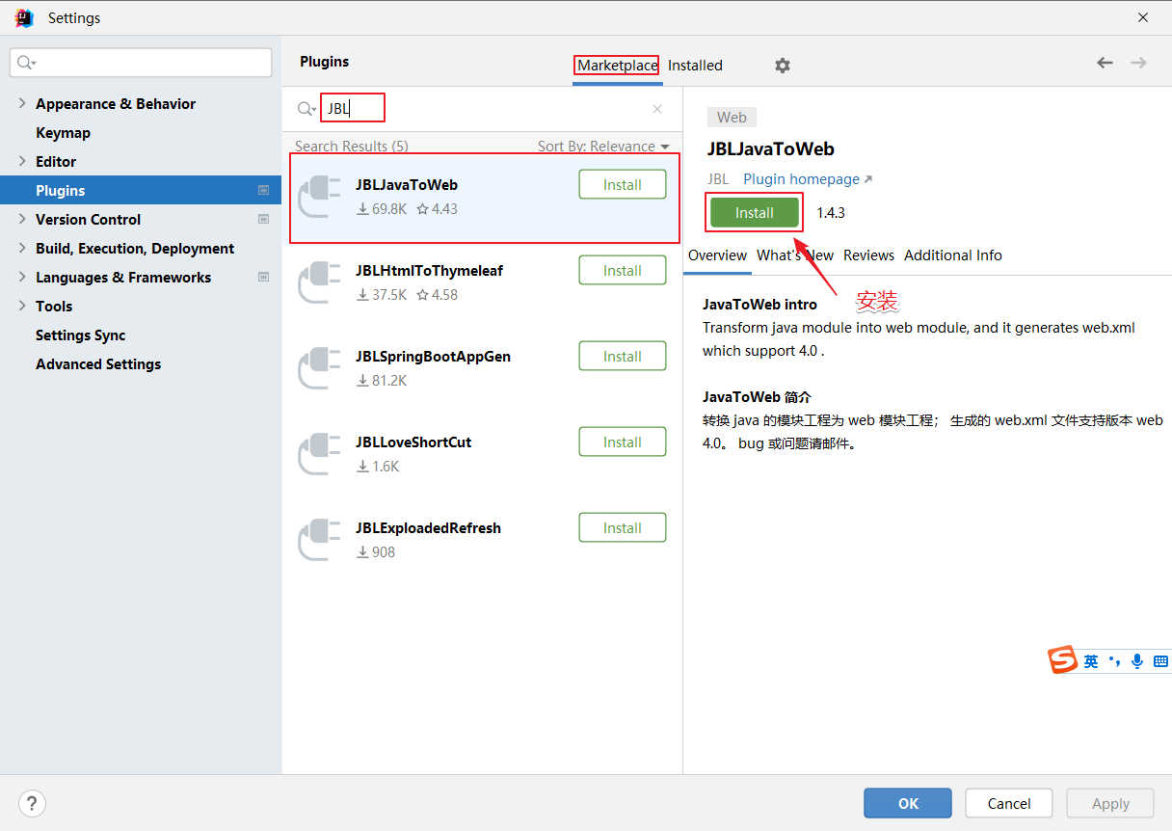Toggle the input method microphone icon

point(1137,661)
